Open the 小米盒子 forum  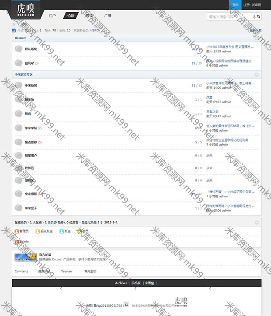tap(31, 208)
